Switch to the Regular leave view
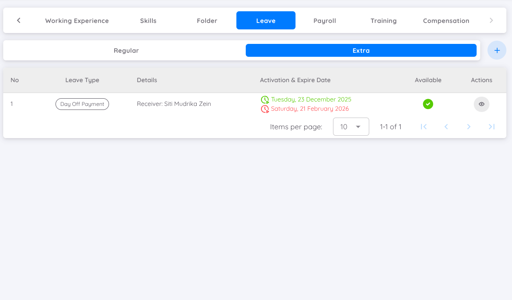The image size is (512, 300). 126,50
